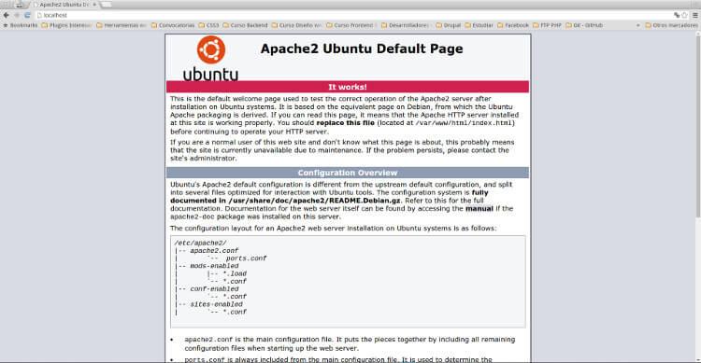Click the scrollbar up arrow
Viewport: 701px width, 363px height.
click(x=698, y=34)
